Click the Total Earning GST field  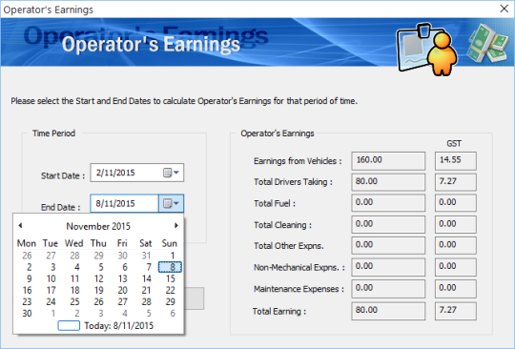(456, 311)
